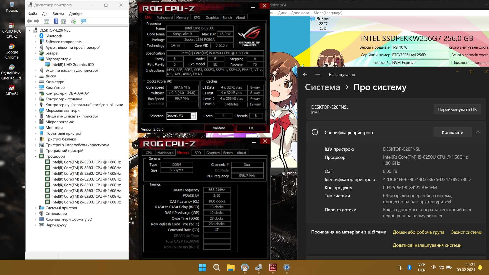
Task: Select AIDA64 desktop shortcut
Action: coord(12,91)
